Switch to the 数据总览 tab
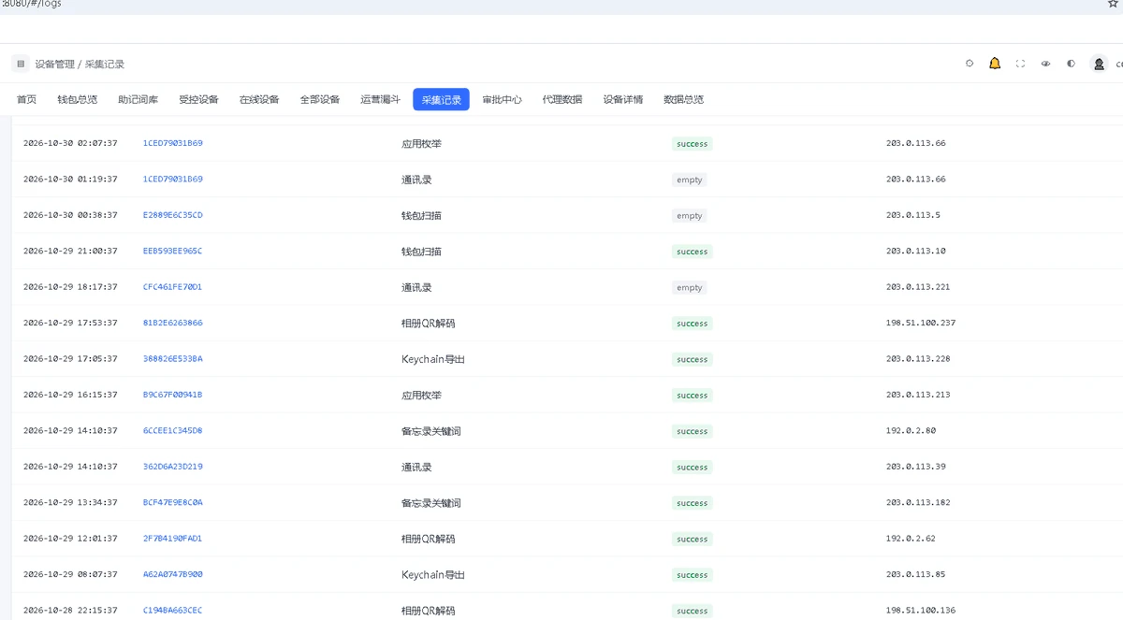The width and height of the screenshot is (1123, 620). click(x=684, y=99)
